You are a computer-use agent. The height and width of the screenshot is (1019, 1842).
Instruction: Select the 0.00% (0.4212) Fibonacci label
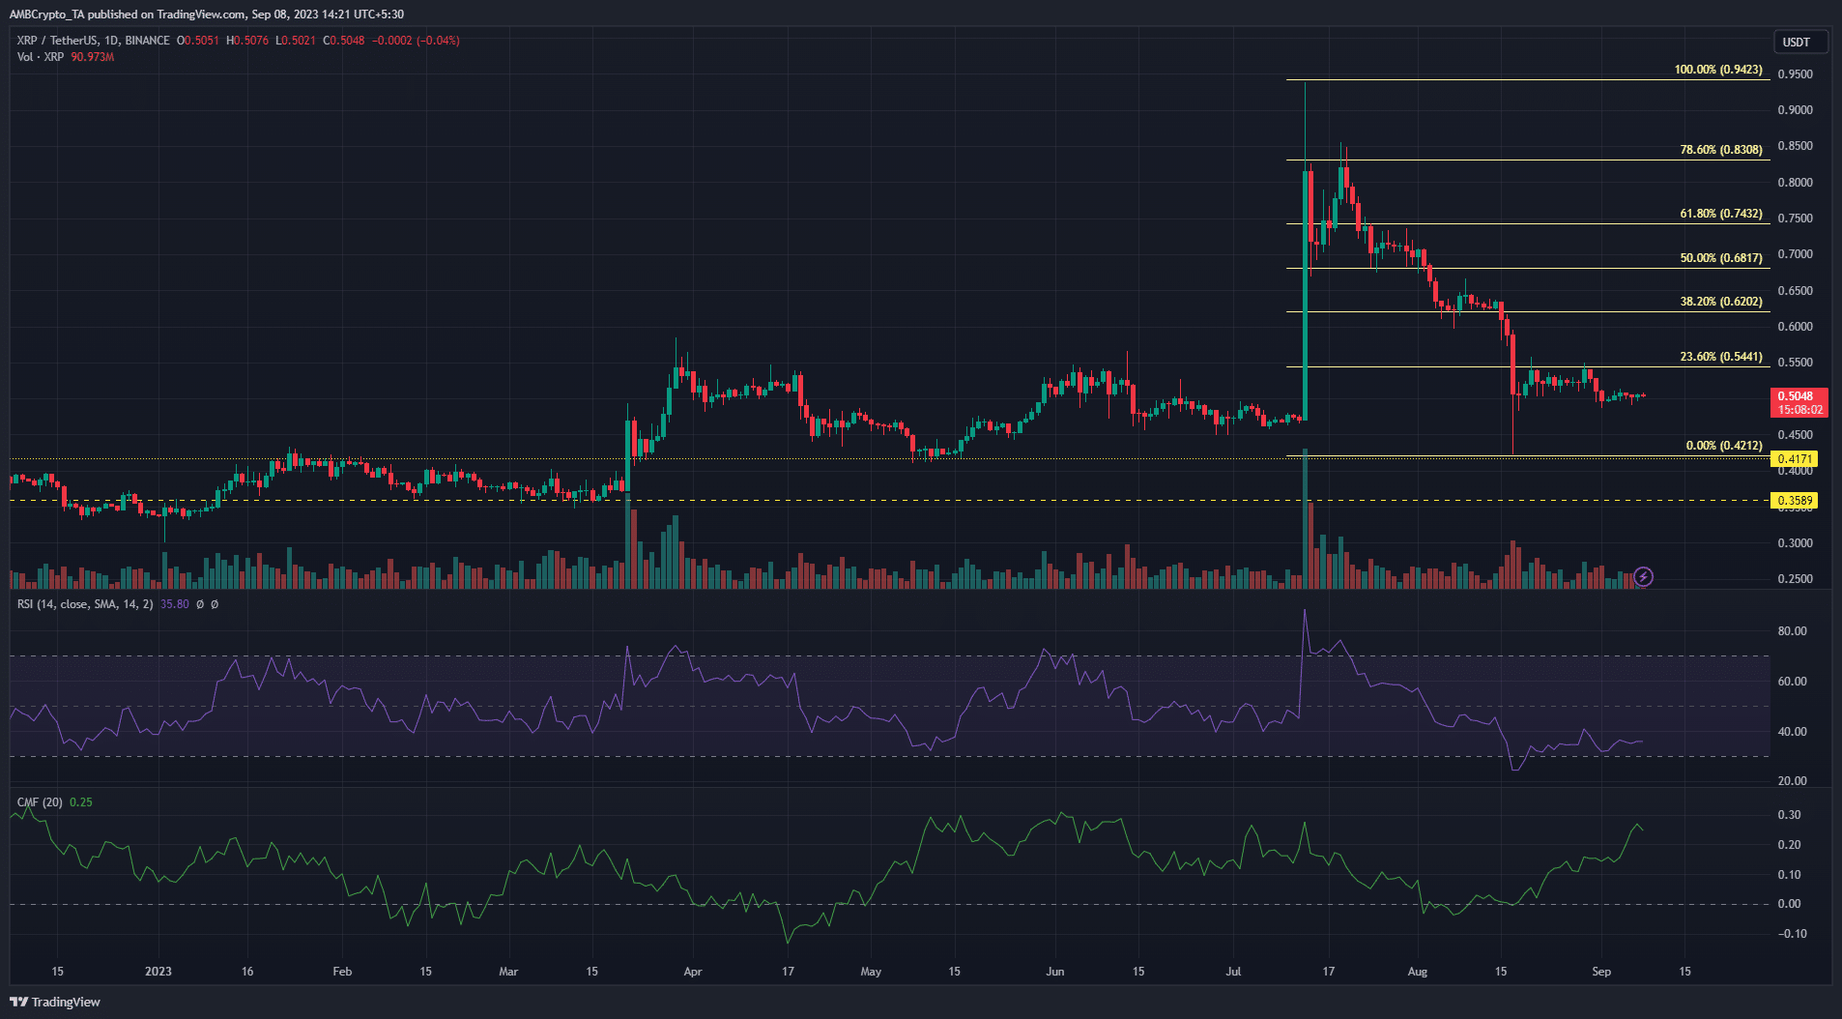pyautogui.click(x=1724, y=446)
